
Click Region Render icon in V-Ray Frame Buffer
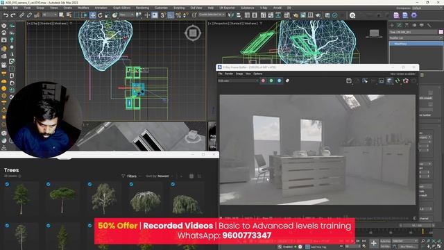381,81
